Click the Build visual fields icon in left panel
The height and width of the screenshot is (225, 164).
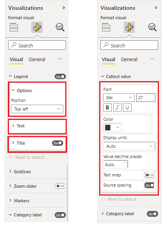pos(14,27)
